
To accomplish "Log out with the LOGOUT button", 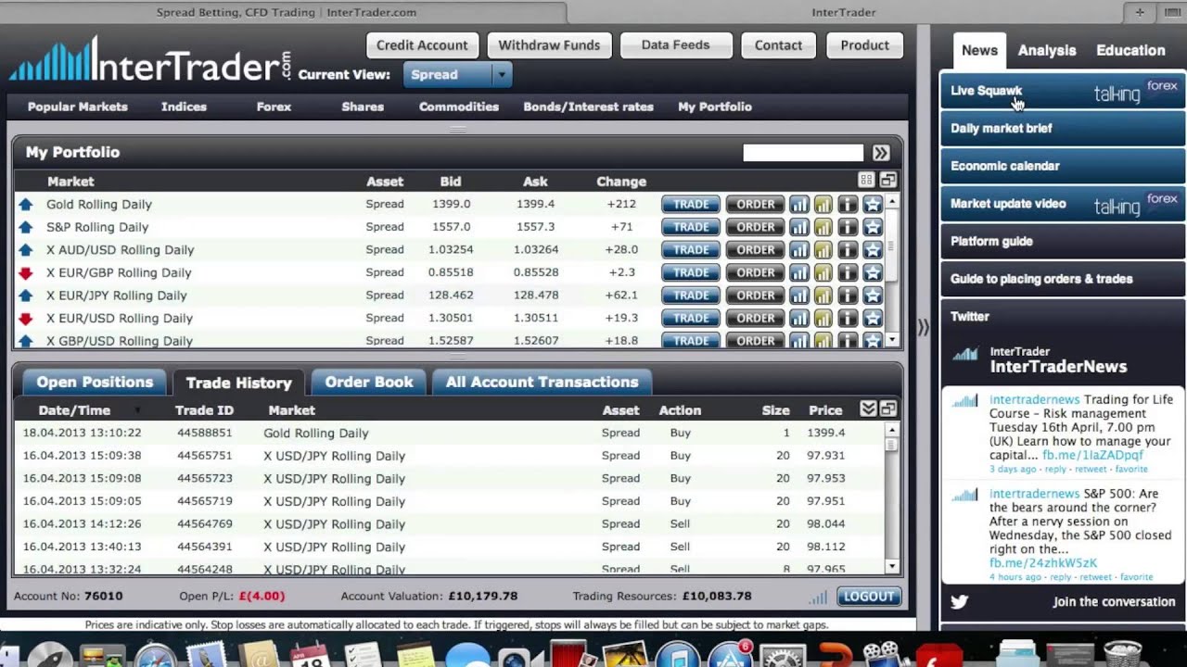I will click(x=869, y=597).
